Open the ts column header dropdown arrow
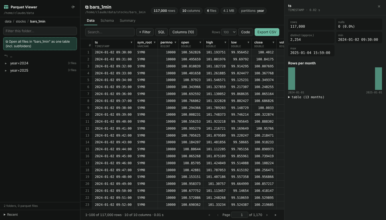 pyautogui.click(x=131, y=42)
